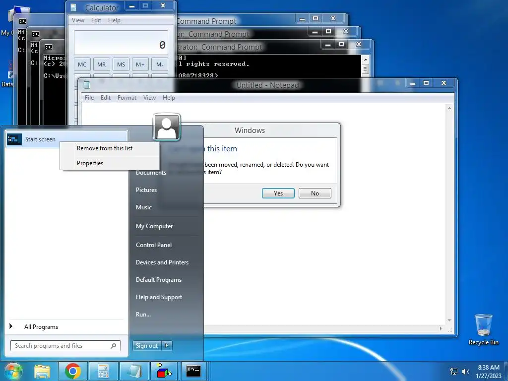This screenshot has width=508, height=381.
Task: Switch to Calculator via taskbar icon
Action: (103, 371)
